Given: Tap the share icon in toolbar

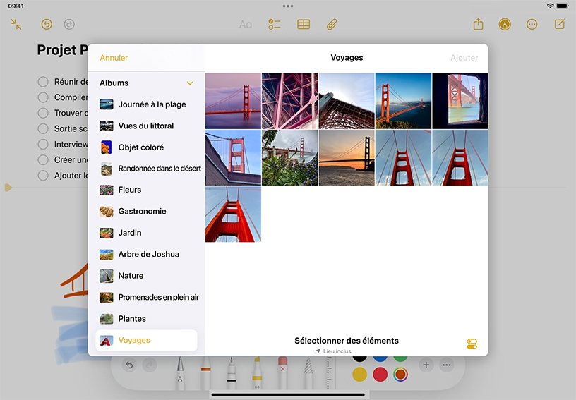Looking at the screenshot, I should point(478,24).
